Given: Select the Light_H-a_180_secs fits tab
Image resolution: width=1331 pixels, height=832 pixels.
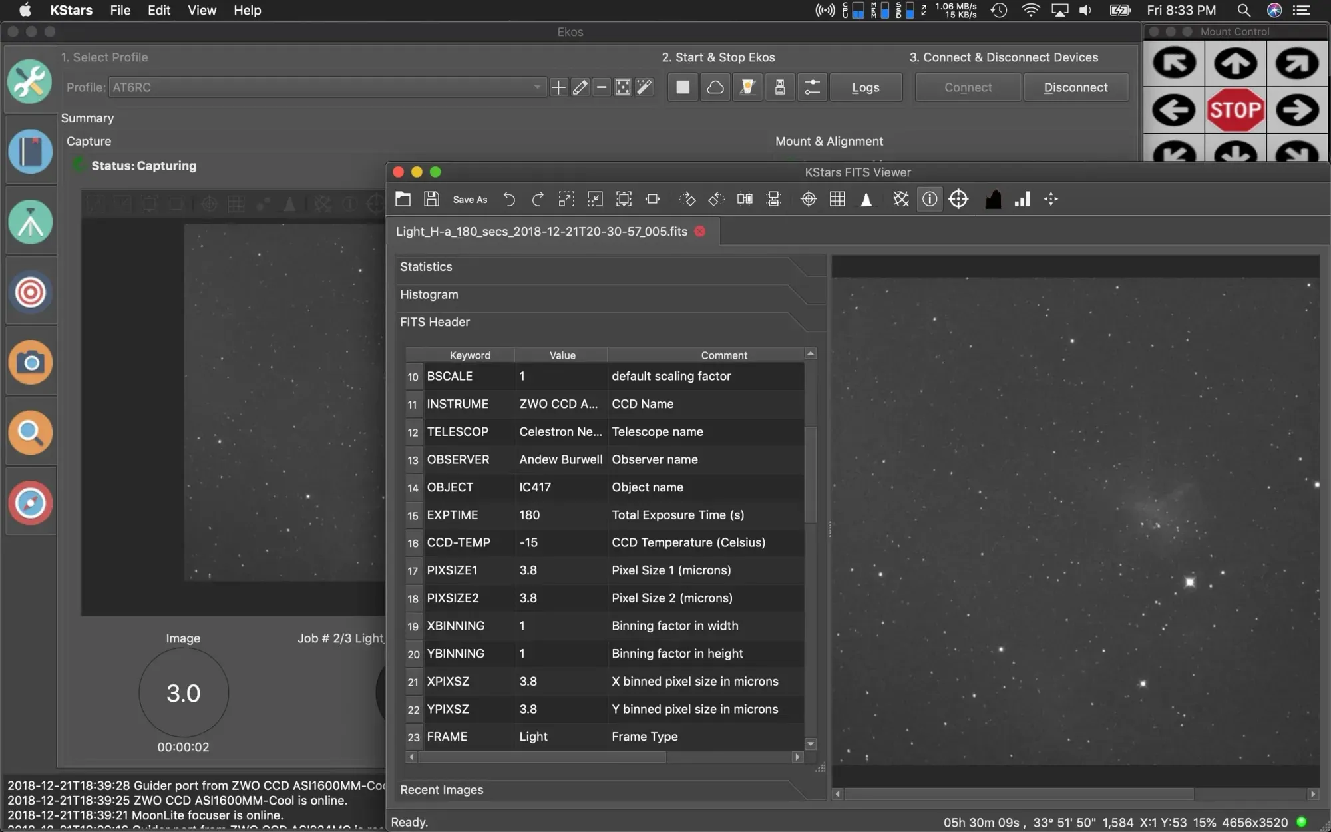Looking at the screenshot, I should tap(541, 231).
